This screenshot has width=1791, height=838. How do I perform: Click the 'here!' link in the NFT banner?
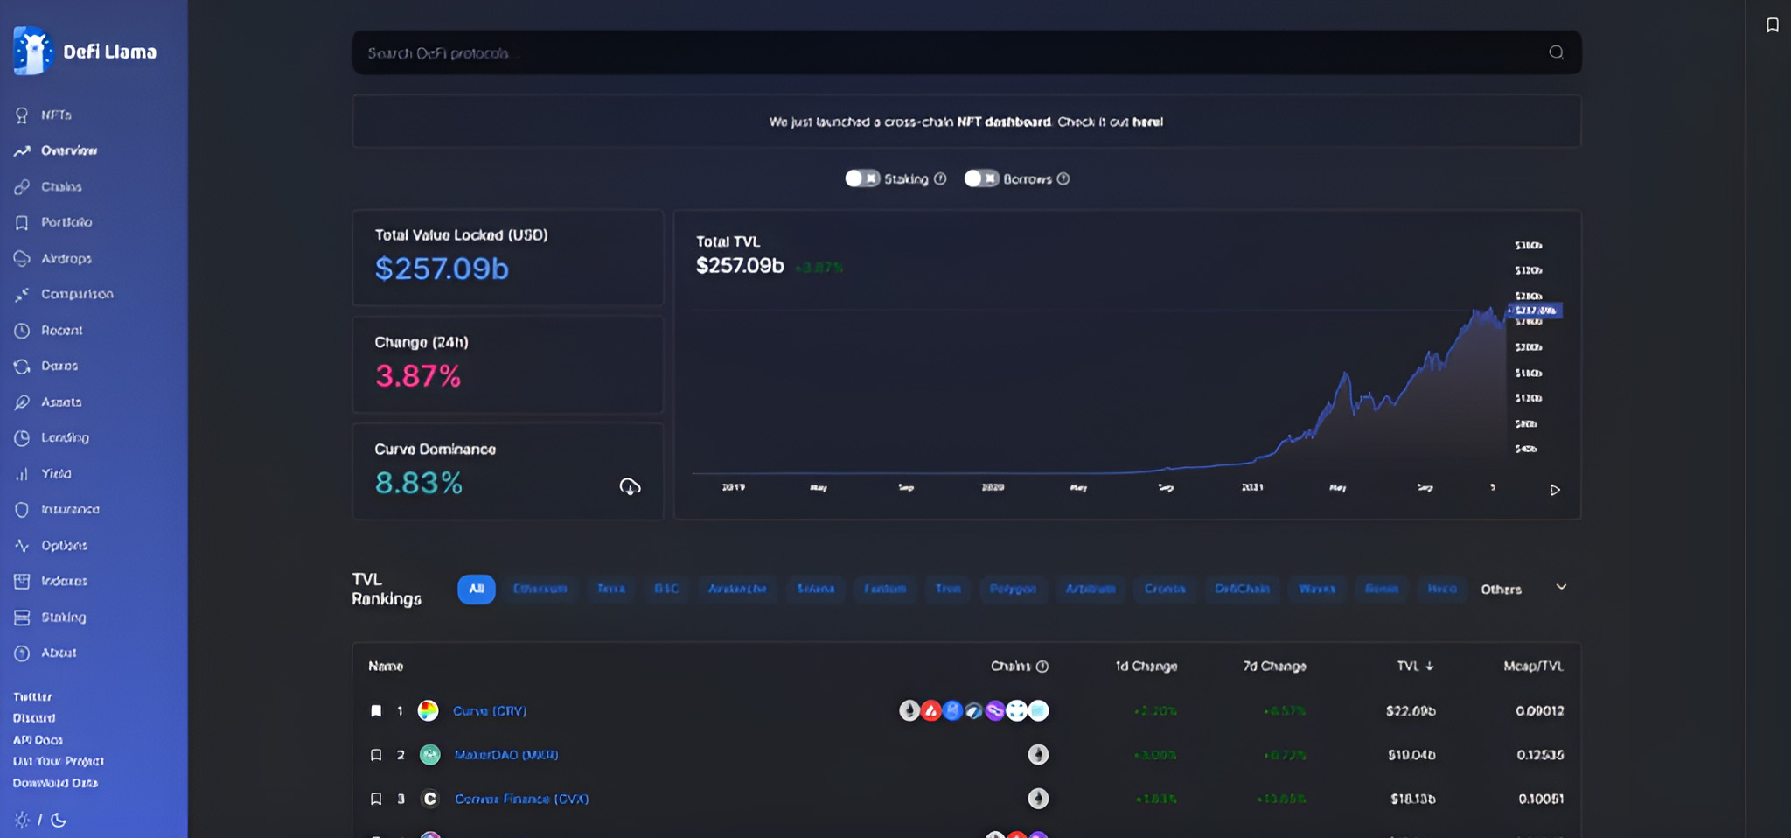tap(1147, 122)
